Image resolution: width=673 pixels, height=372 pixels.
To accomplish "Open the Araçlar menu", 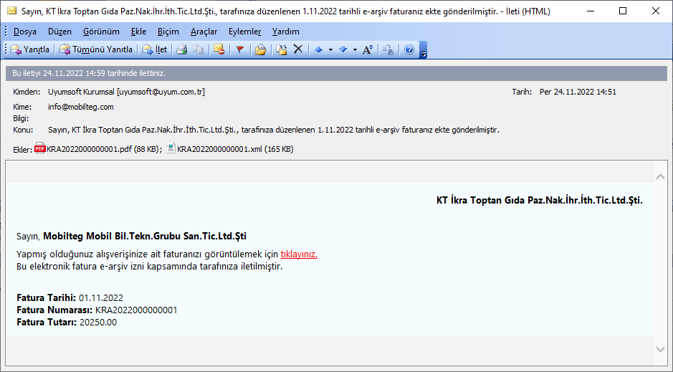I will pyautogui.click(x=204, y=32).
